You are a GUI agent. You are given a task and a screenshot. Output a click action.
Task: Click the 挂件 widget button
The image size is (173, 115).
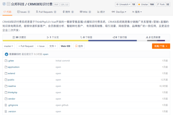[x=79, y=46]
